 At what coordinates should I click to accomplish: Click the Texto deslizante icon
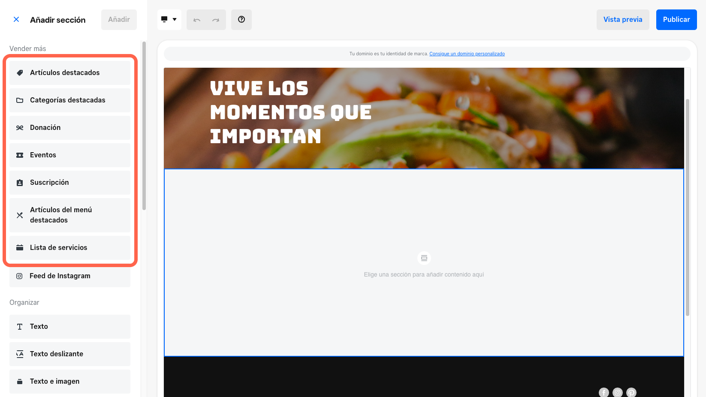coord(20,354)
